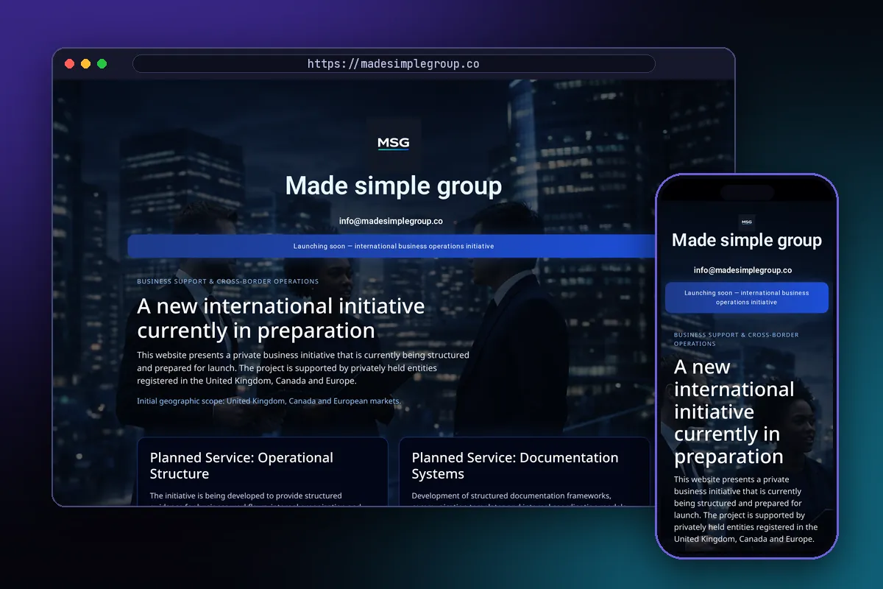Click the MSG logo on the phone mockup

click(747, 222)
